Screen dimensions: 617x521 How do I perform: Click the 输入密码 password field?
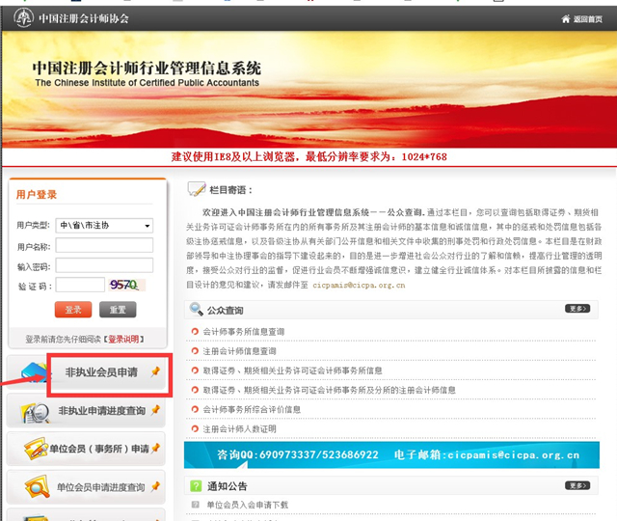pyautogui.click(x=104, y=265)
